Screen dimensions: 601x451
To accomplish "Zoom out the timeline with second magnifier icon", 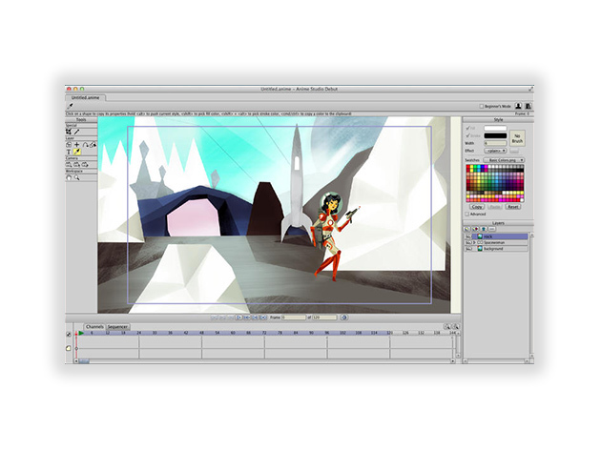I will (x=455, y=326).
